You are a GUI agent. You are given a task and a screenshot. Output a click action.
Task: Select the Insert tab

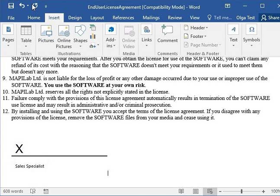54,18
